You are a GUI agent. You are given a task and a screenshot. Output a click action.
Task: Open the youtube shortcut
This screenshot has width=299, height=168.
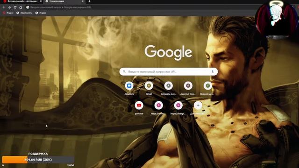pyautogui.click(x=139, y=108)
